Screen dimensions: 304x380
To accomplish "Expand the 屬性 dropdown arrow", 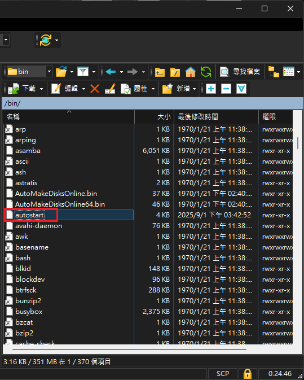I will [153, 89].
